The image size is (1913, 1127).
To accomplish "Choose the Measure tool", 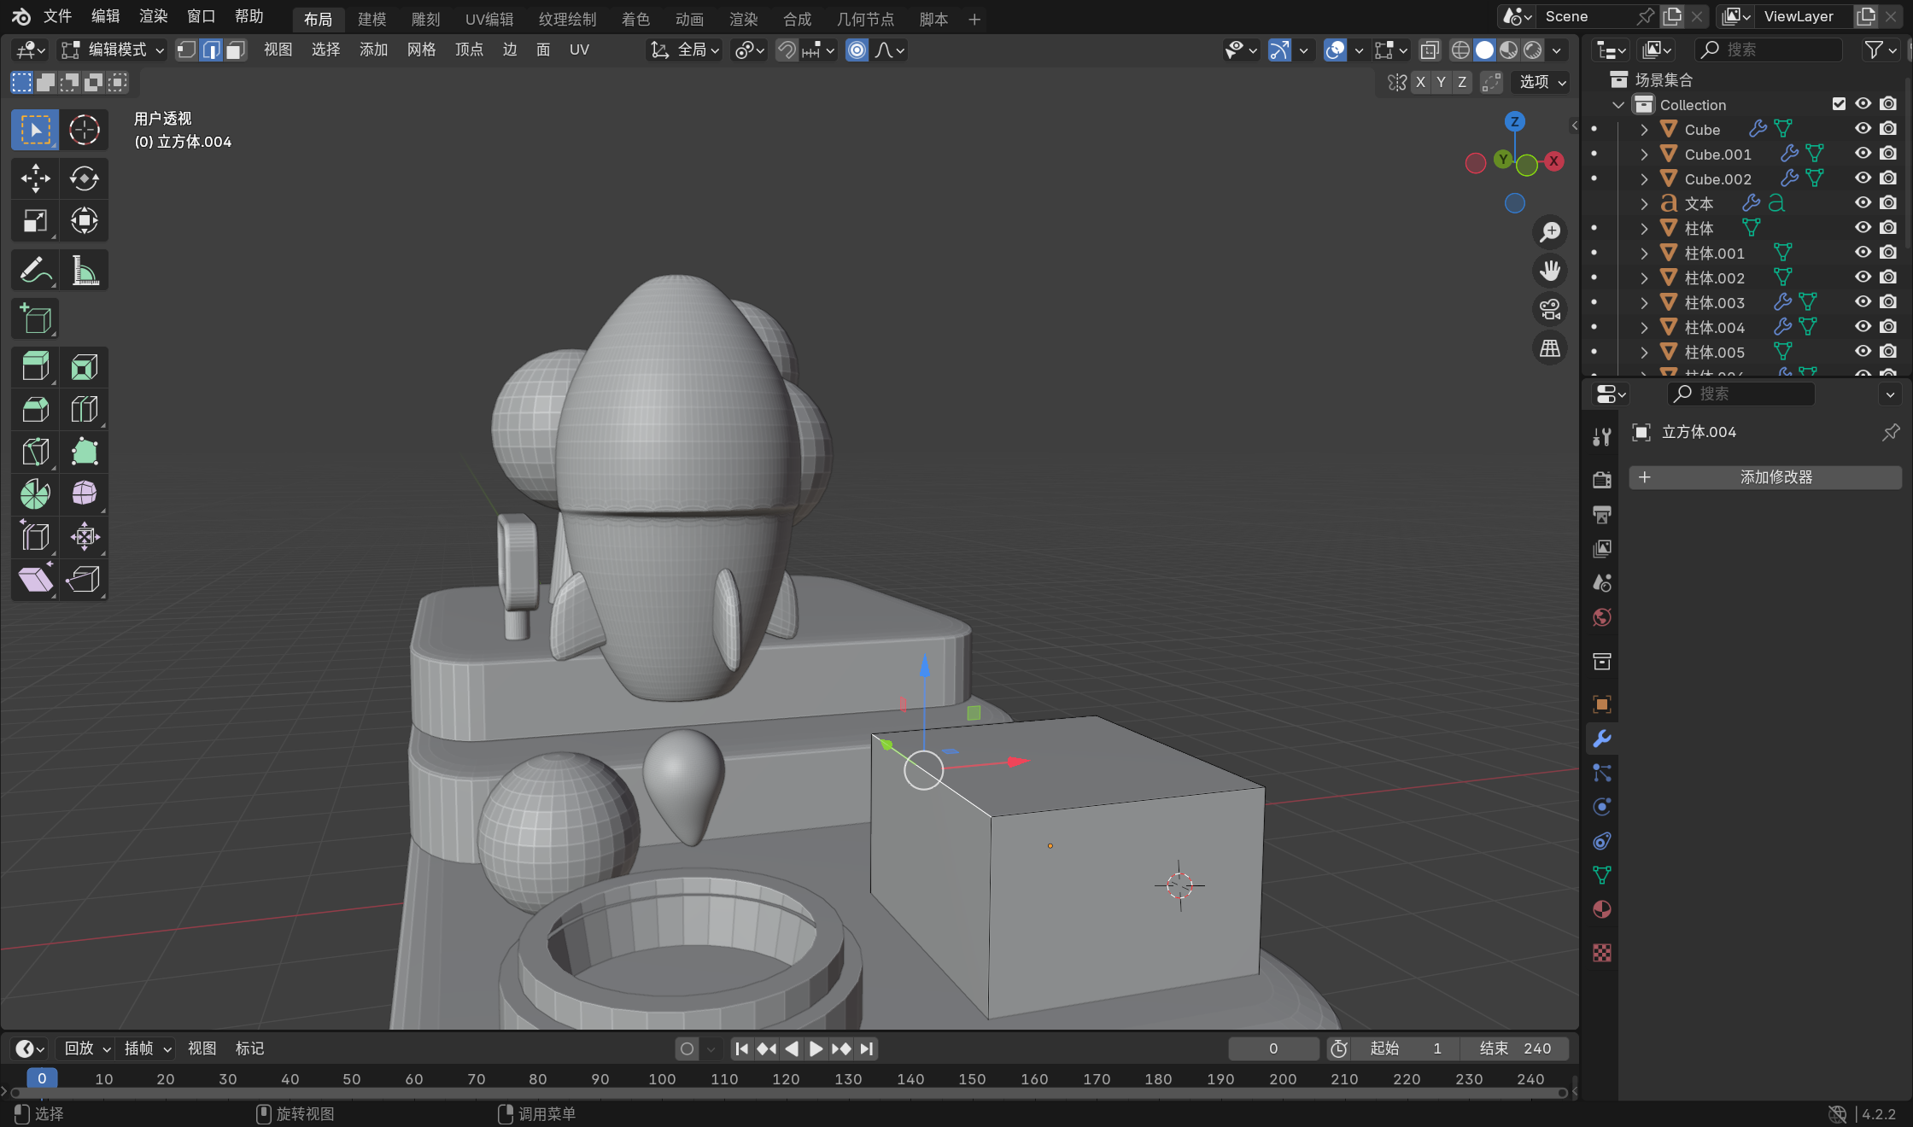I will pyautogui.click(x=84, y=272).
